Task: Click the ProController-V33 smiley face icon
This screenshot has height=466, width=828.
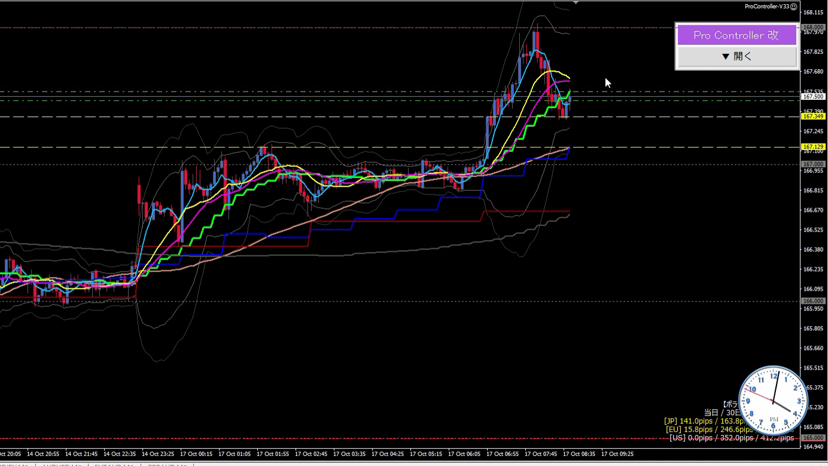Action: tap(793, 7)
